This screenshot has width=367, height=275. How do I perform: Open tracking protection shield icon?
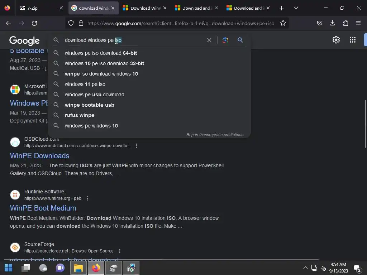(x=71, y=23)
